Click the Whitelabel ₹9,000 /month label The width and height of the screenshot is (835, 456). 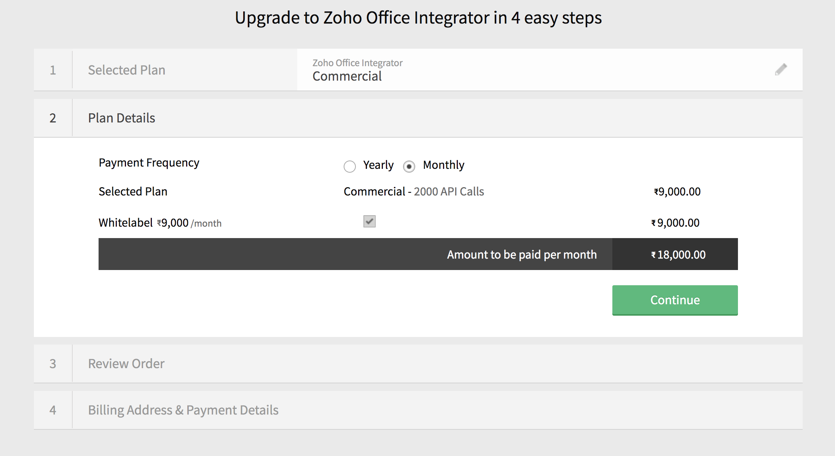[x=160, y=223]
